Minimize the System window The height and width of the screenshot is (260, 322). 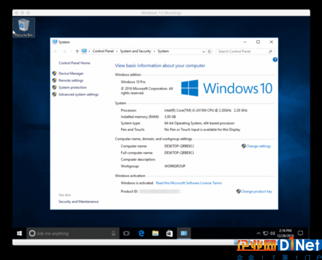coord(245,42)
